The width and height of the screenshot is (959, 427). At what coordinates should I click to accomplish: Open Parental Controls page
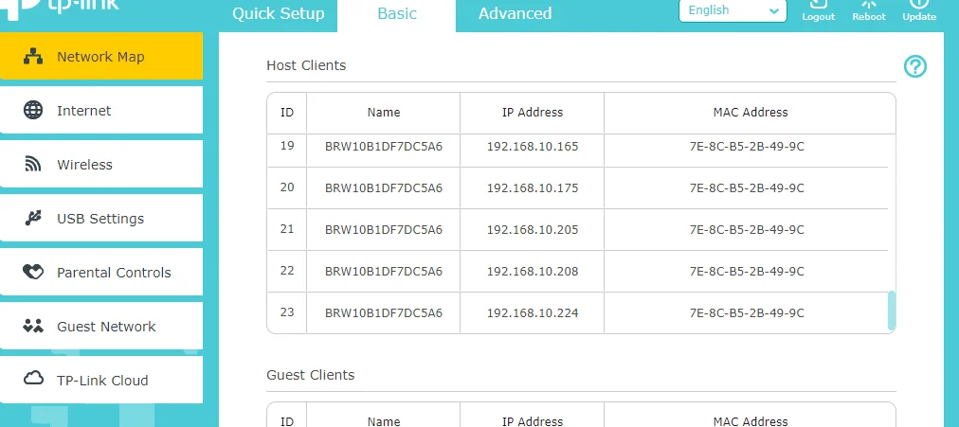pyautogui.click(x=100, y=273)
